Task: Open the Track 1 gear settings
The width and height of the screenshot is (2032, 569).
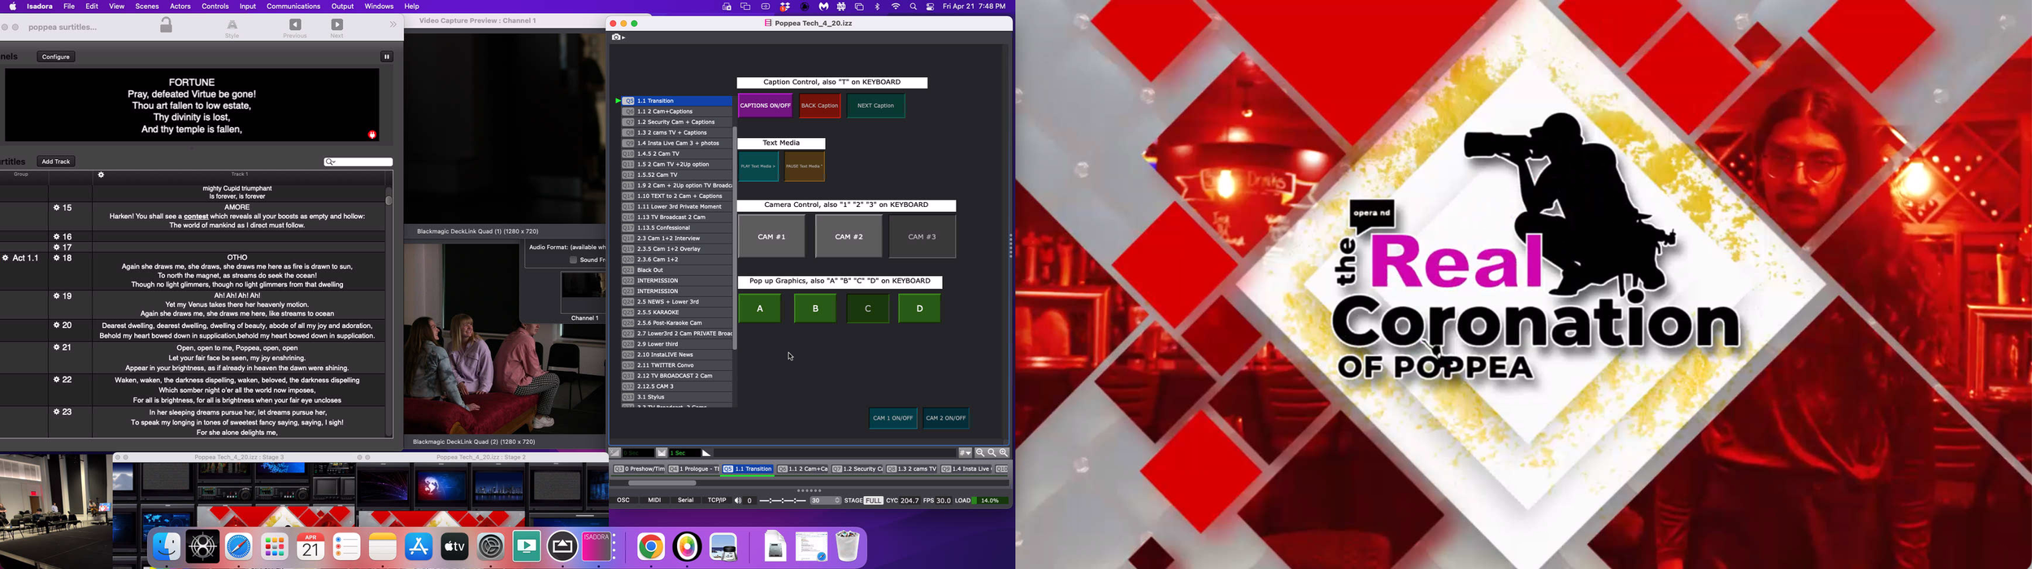Action: click(102, 175)
